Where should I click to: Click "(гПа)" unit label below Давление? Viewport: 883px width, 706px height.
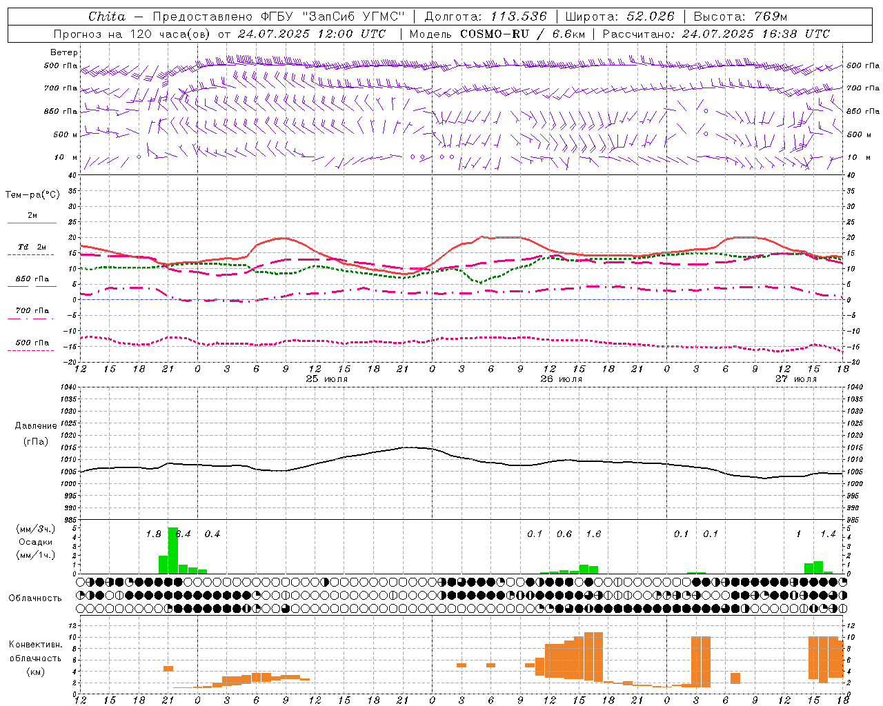click(x=36, y=442)
